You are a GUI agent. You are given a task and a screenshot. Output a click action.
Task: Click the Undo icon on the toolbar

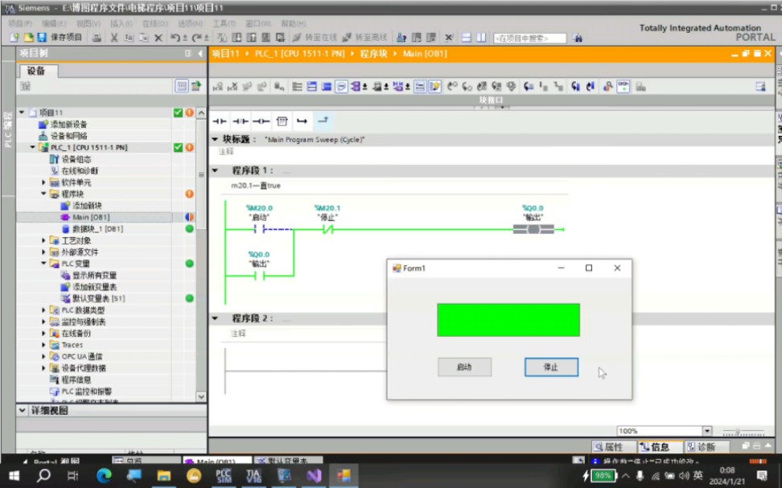176,37
